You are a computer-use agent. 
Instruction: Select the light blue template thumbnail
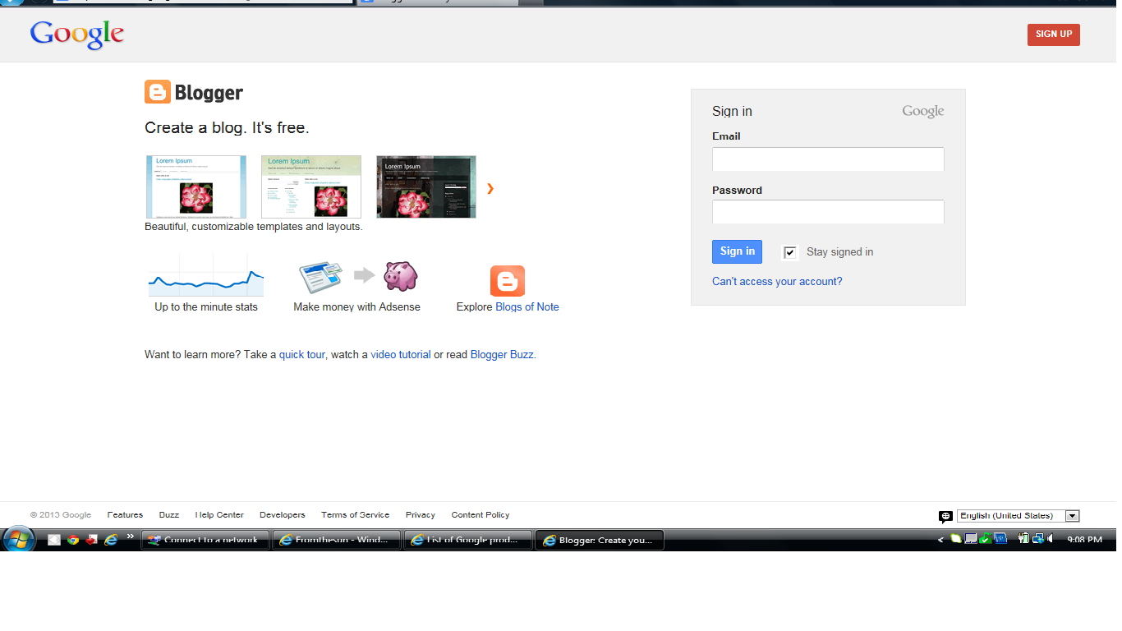coord(196,187)
